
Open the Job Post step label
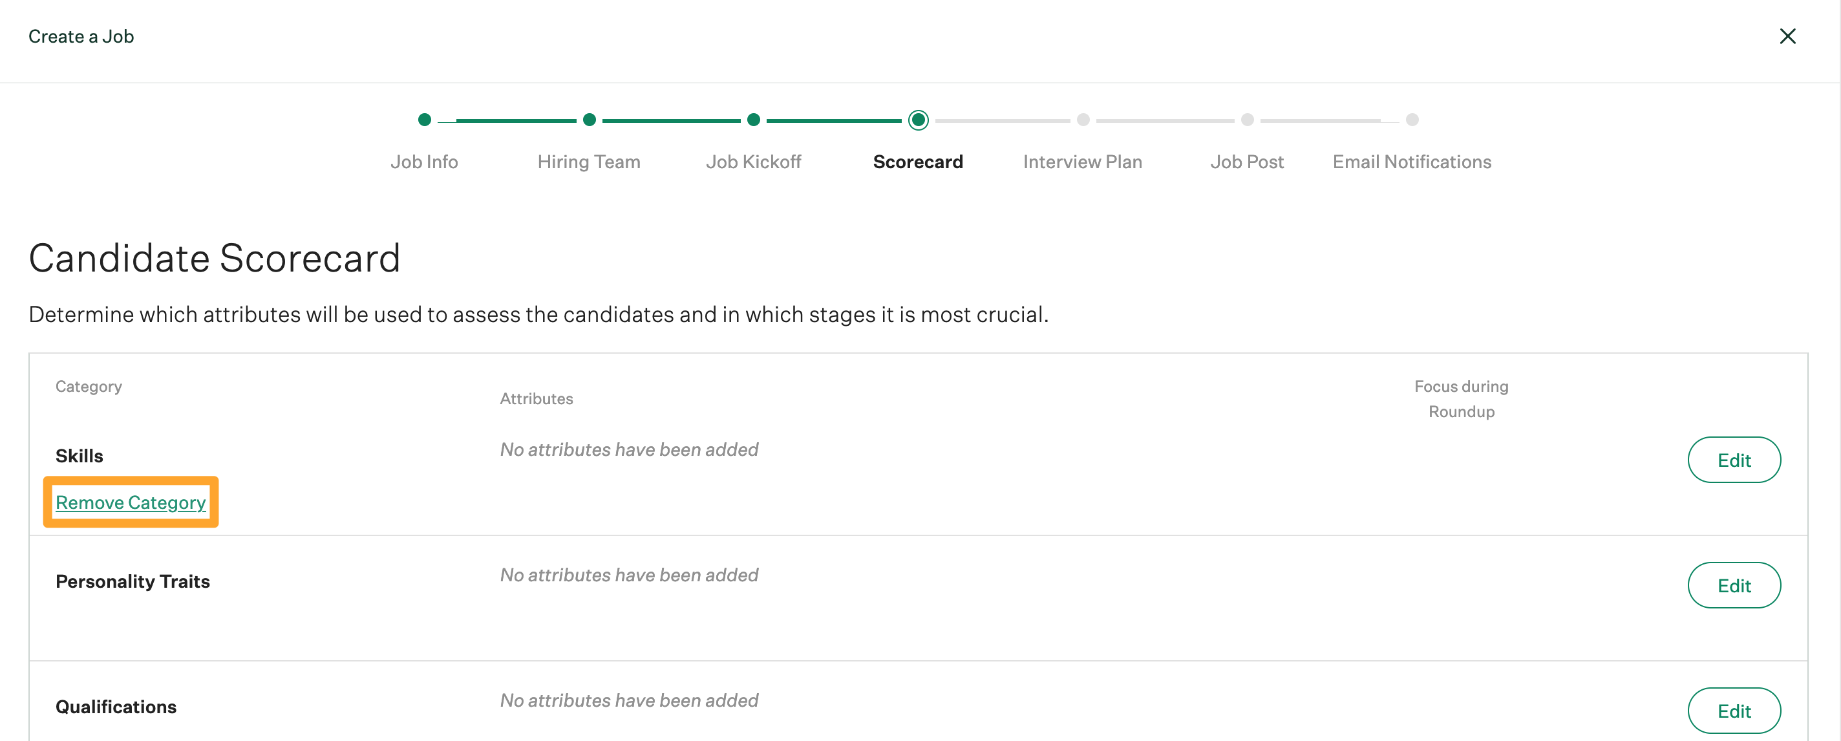[1246, 162]
